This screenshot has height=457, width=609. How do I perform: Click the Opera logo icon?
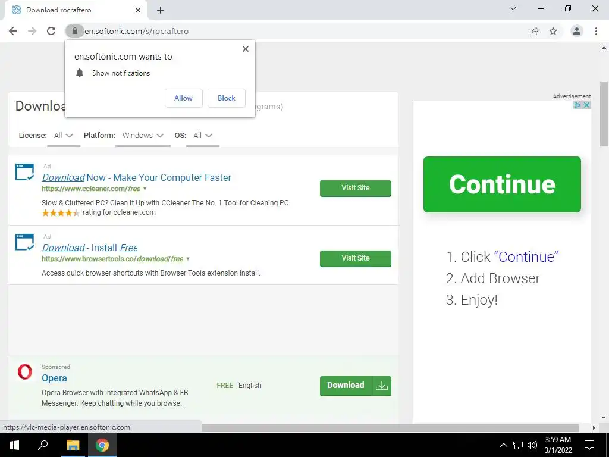tap(25, 373)
